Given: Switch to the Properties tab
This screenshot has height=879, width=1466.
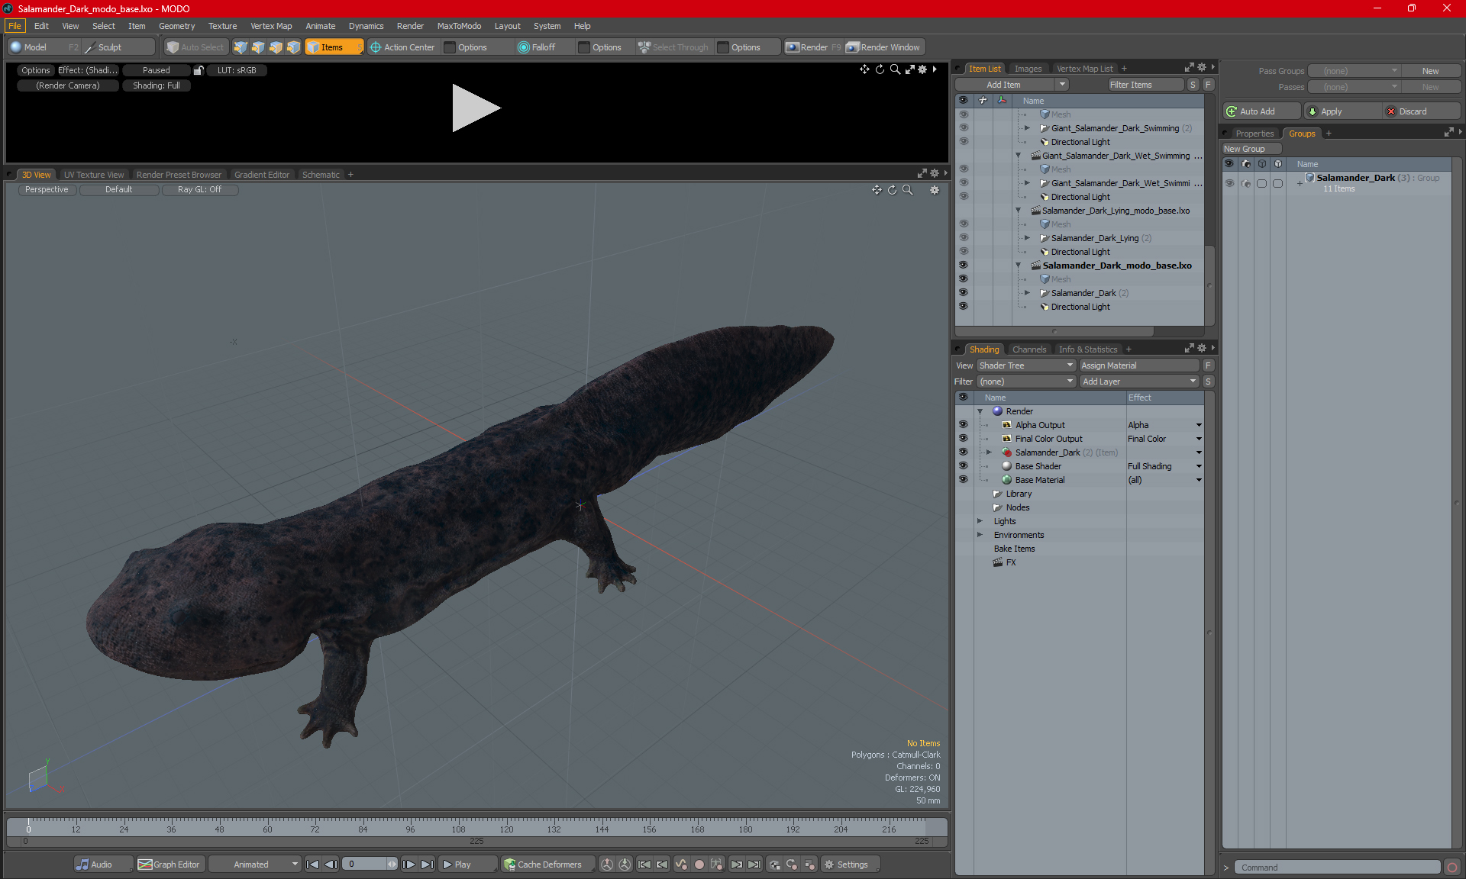Looking at the screenshot, I should pos(1254,134).
